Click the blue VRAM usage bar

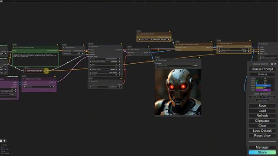[x=263, y=85]
